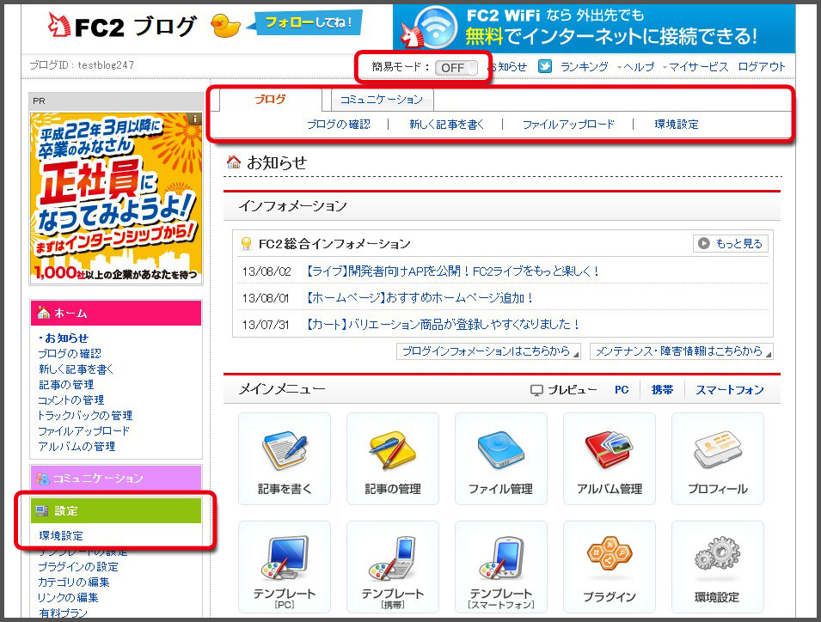Viewport: 821px width, 622px height.
Task: Preview the blog in PC view
Action: [622, 390]
